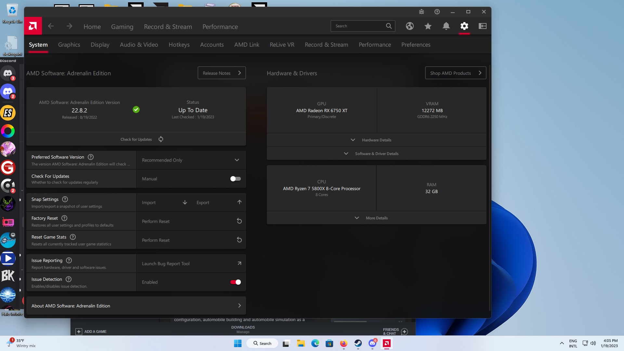Show help for Snap Settings
The image size is (624, 351).
[x=65, y=199]
